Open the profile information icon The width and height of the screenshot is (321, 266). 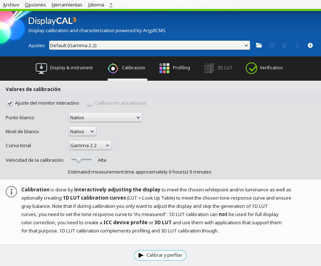pos(310,45)
